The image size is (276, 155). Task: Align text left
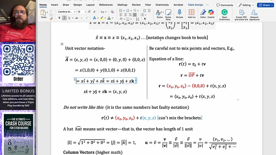[x=121, y=15]
